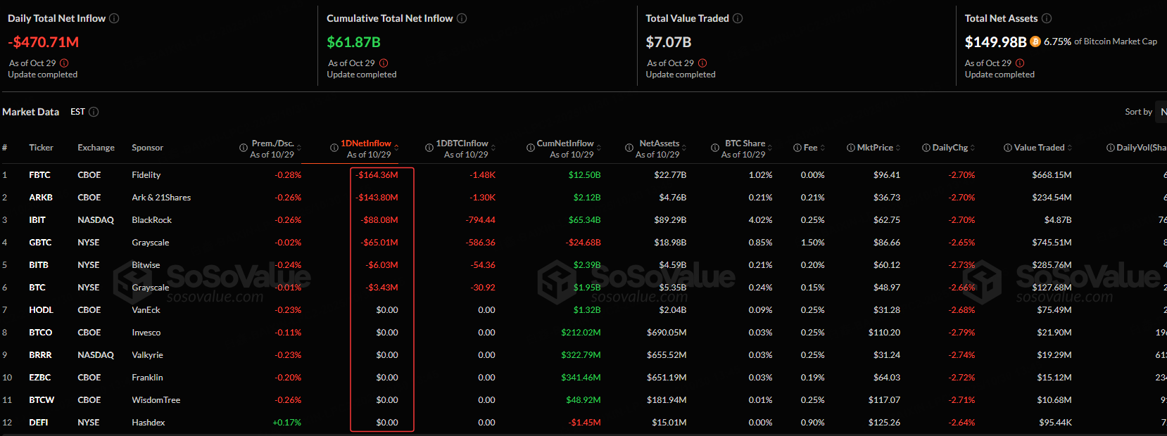This screenshot has width=1167, height=436.
Task: Click info icon beside Total Value Traded
Action: [x=738, y=18]
